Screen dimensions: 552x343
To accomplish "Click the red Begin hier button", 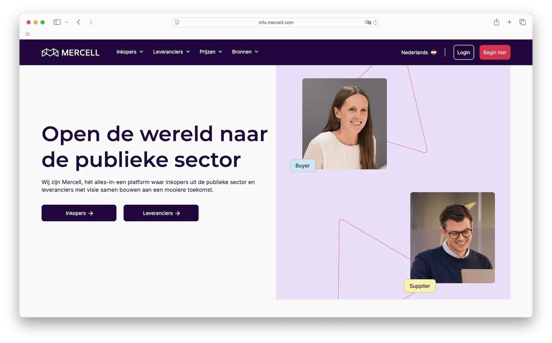I will point(495,52).
